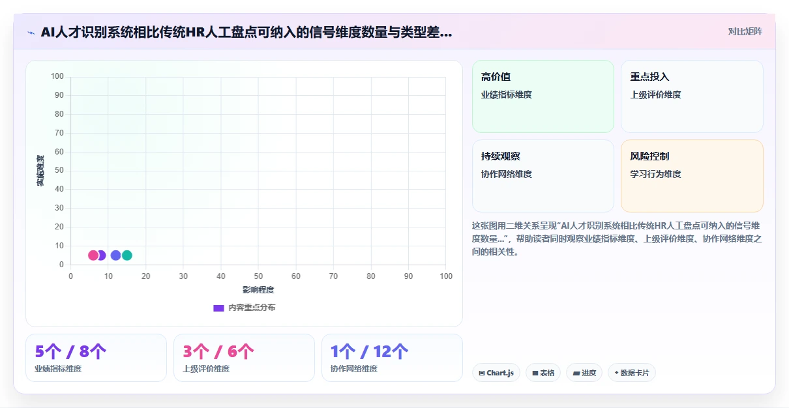Image resolution: width=789 pixels, height=408 pixels.
Task: Click the Chart.js tag chip
Action: (496, 373)
